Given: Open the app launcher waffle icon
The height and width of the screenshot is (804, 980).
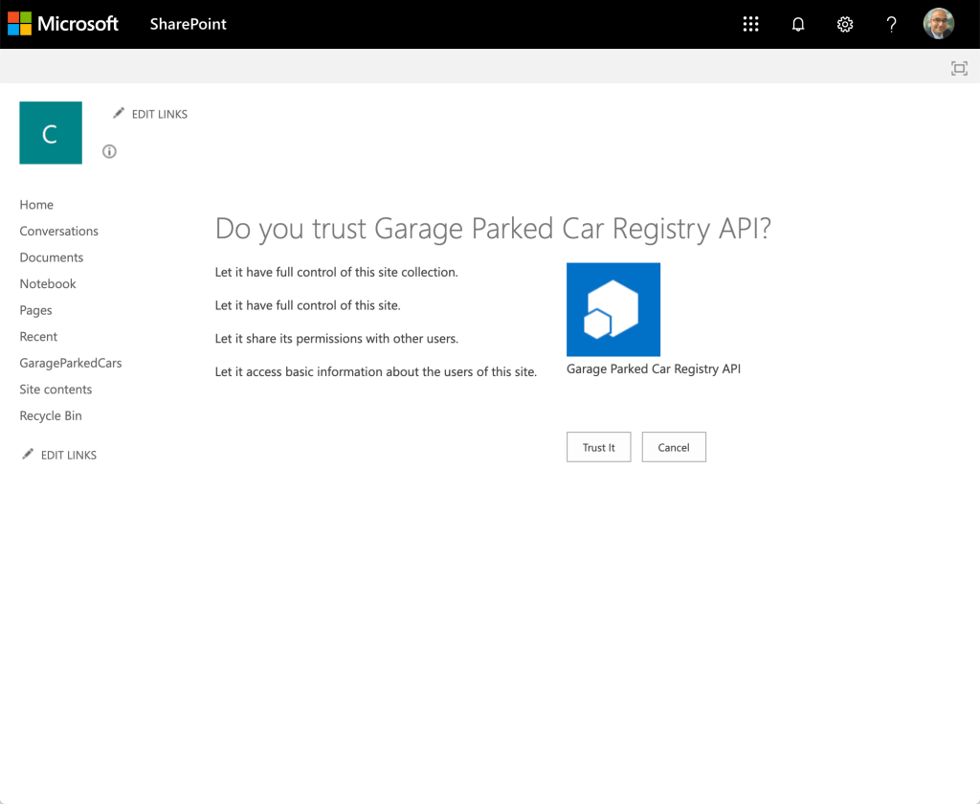Looking at the screenshot, I should pos(751,25).
